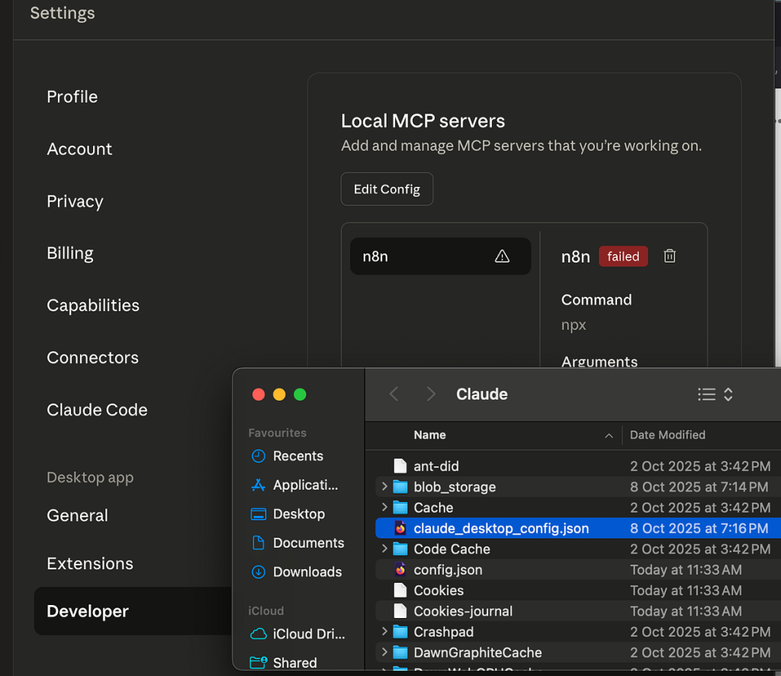The image size is (781, 676).
Task: Open the Profile settings section
Action: 72,97
